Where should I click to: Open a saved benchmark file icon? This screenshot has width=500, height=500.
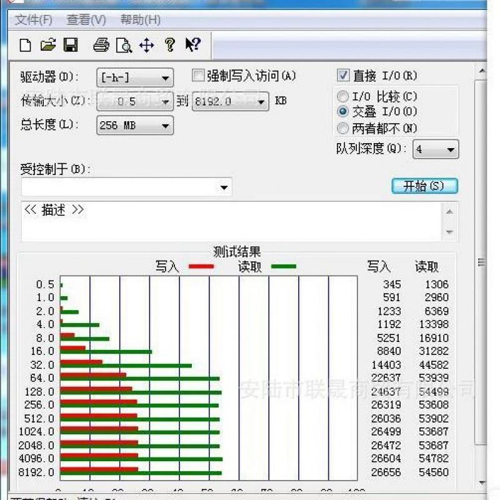coord(48,45)
